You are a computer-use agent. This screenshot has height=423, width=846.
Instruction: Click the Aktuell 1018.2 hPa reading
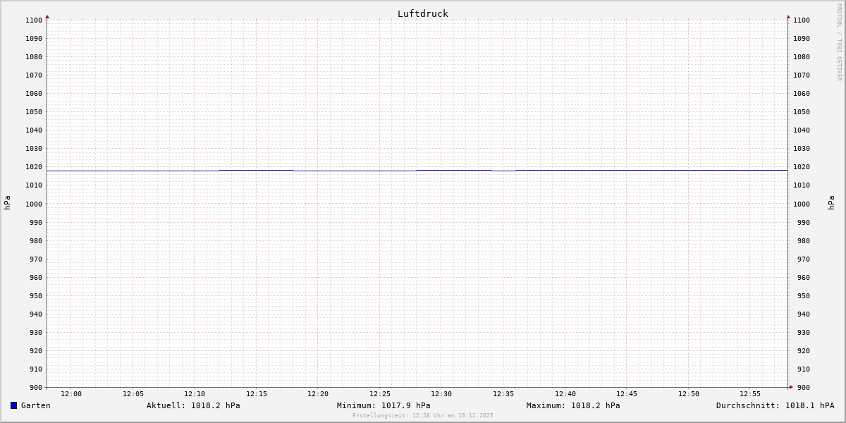click(193, 405)
